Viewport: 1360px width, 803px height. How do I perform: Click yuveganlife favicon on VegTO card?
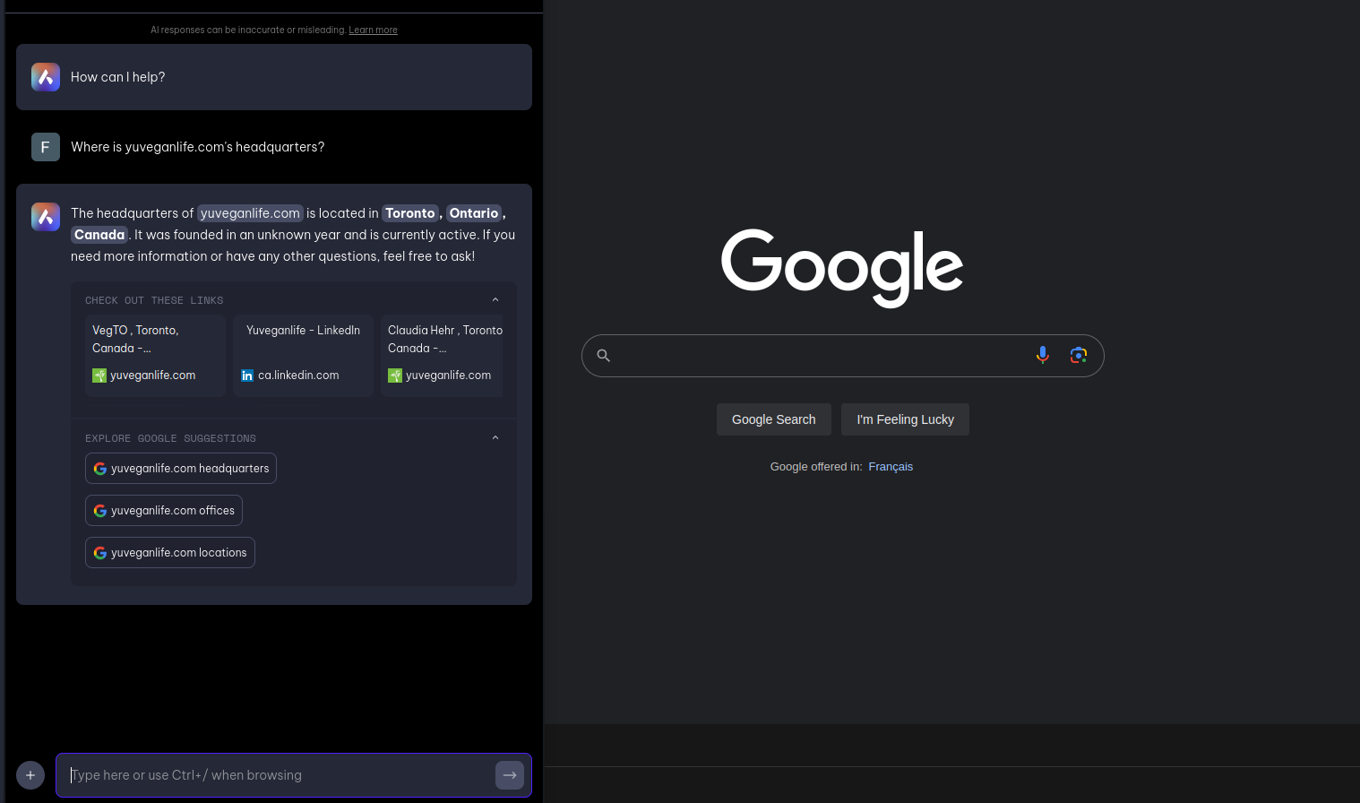coord(99,376)
